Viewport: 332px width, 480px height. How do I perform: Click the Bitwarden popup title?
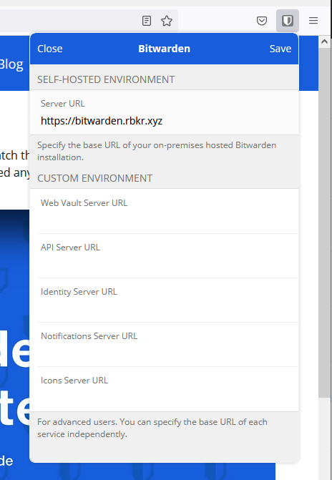[164, 49]
